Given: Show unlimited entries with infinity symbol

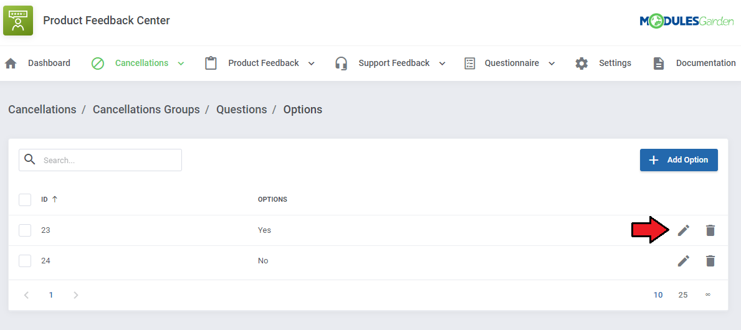Looking at the screenshot, I should coord(708,295).
